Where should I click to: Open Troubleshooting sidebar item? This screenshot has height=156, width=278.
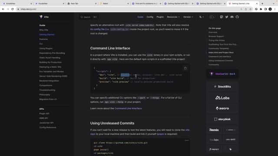pos(47,90)
